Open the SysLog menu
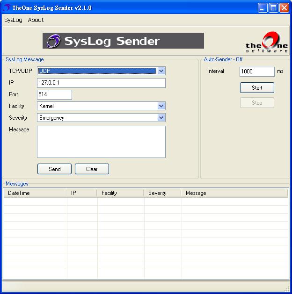Viewport: 292px width, 294px height. pos(13,20)
